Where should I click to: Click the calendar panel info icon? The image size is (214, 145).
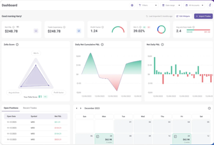point(209,108)
